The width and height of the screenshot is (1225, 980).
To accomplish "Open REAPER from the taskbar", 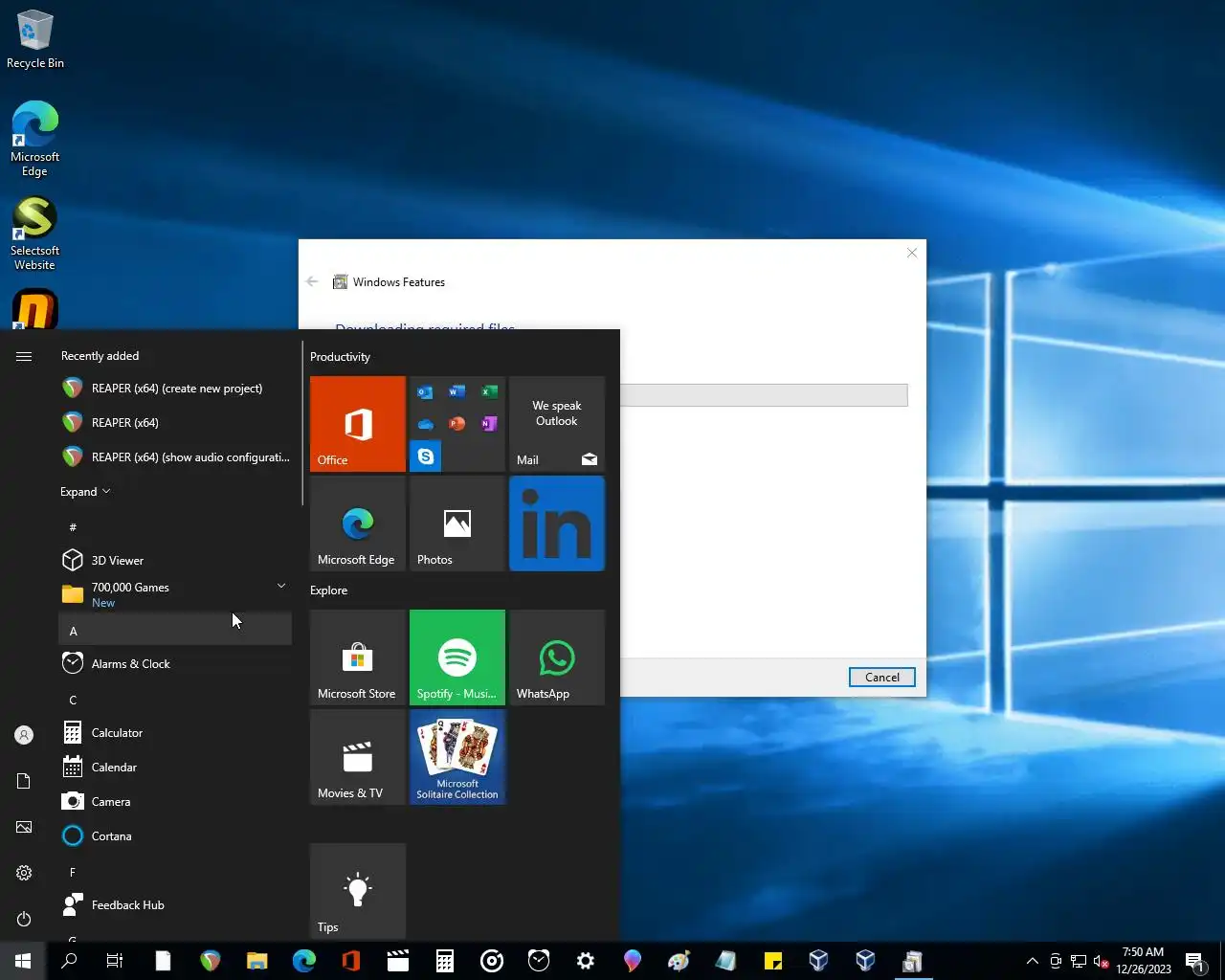I will [x=210, y=961].
